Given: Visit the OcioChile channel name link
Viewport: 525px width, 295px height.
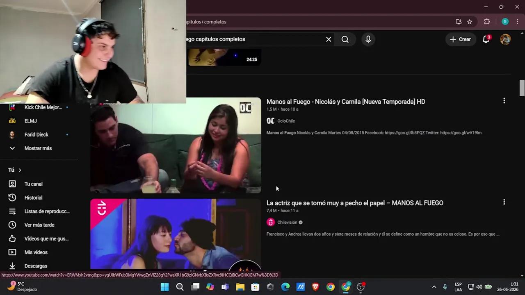Looking at the screenshot, I should tap(286, 121).
